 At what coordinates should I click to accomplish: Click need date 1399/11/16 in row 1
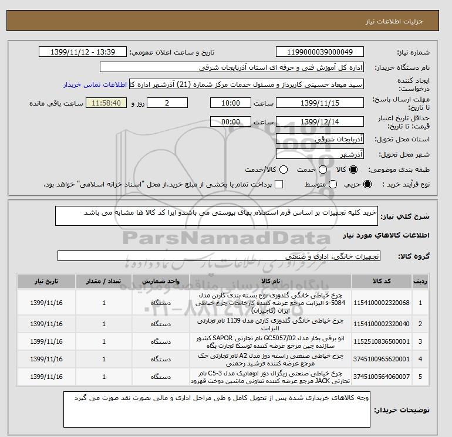[x=46, y=303]
